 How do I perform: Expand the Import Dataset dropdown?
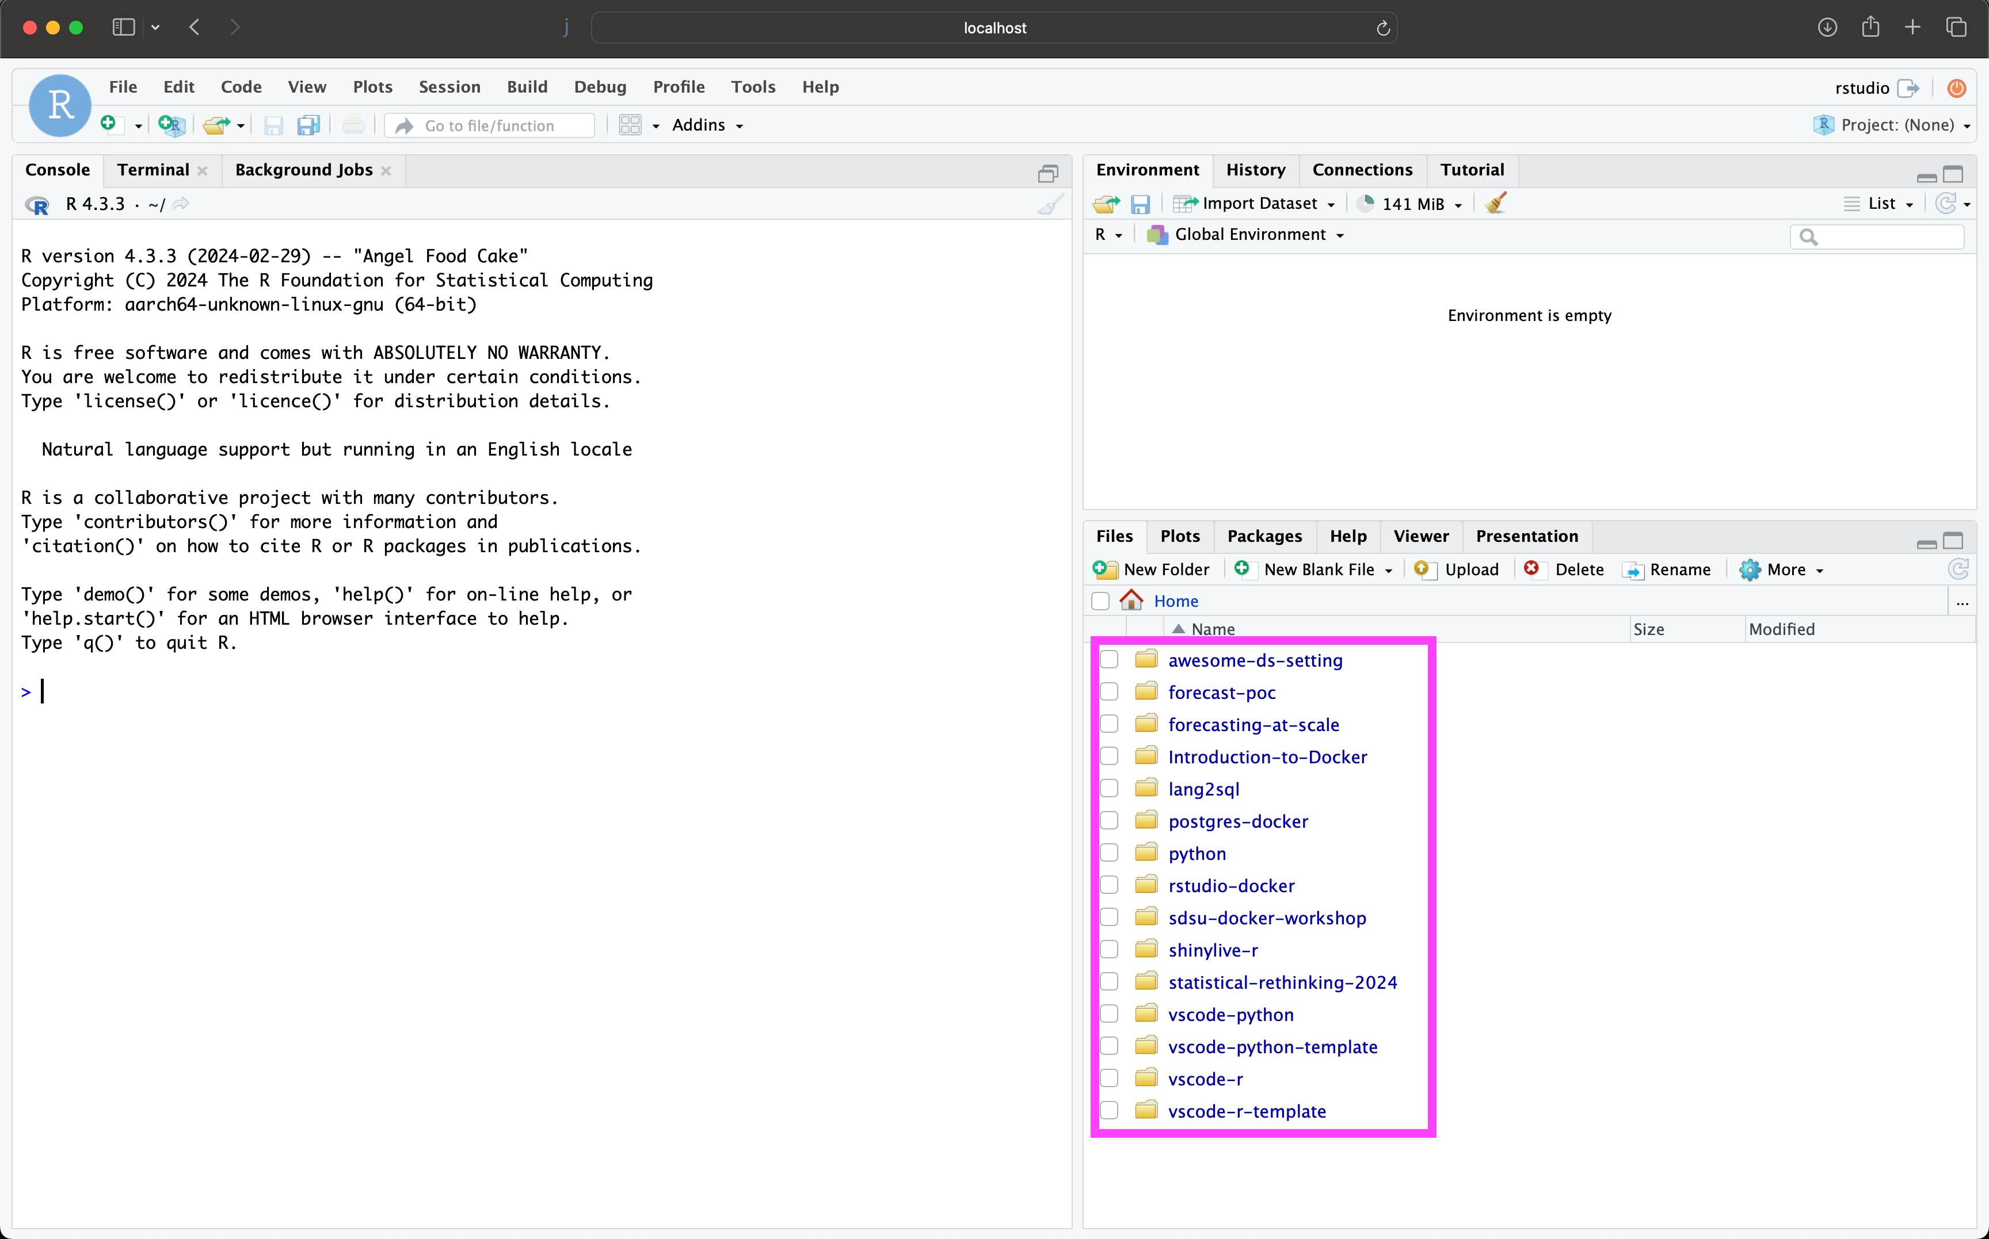(1255, 203)
